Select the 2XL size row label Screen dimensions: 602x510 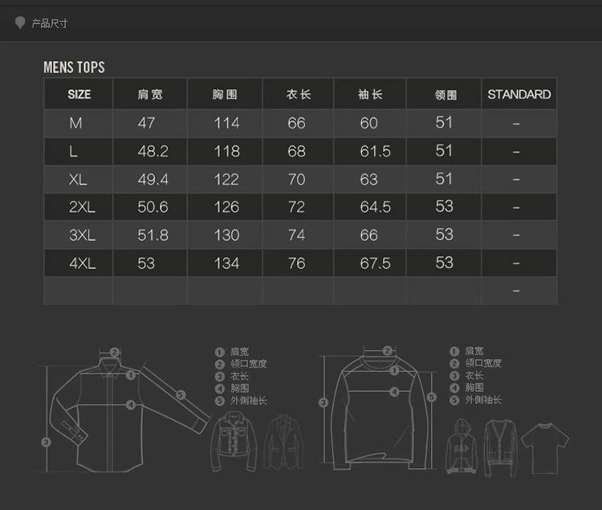pyautogui.click(x=82, y=207)
